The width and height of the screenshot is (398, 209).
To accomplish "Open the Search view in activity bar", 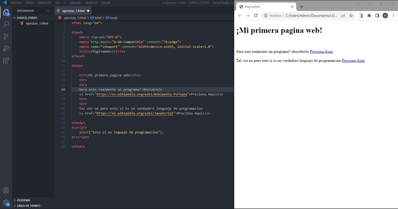I will (6, 24).
